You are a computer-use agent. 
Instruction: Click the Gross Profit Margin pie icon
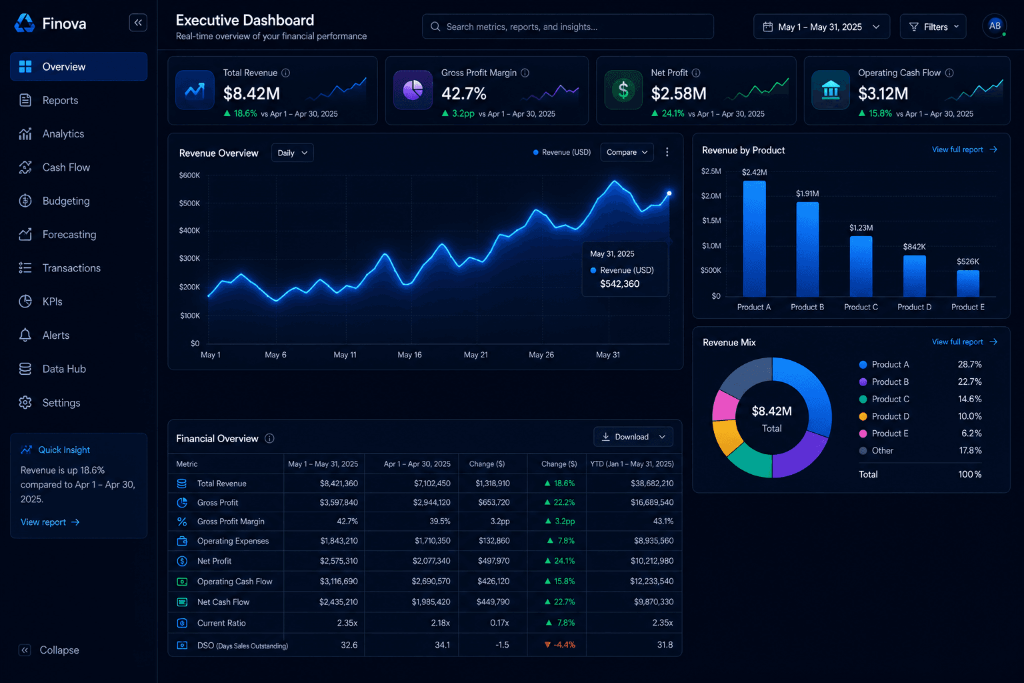pyautogui.click(x=413, y=90)
